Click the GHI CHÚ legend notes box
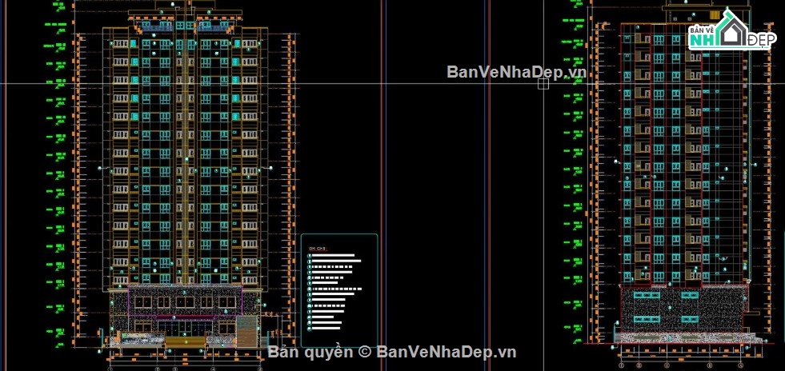785x371 pixels. click(339, 290)
